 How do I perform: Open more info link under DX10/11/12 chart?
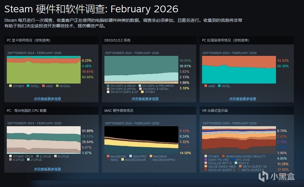click(145, 99)
